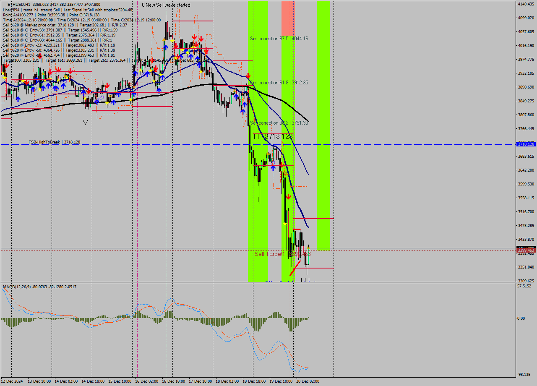
Task: Click the '16 Dec 02:00' time axis label
Action: pos(146,381)
